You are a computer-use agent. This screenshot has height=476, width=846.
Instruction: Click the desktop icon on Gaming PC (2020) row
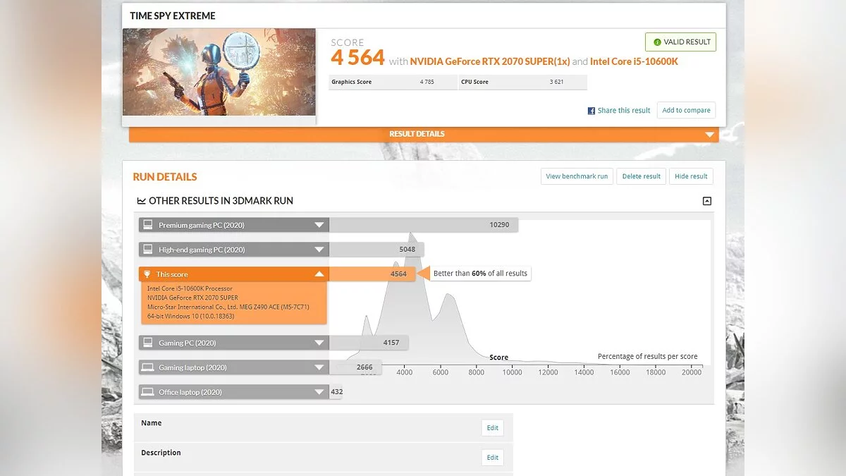[x=148, y=343]
